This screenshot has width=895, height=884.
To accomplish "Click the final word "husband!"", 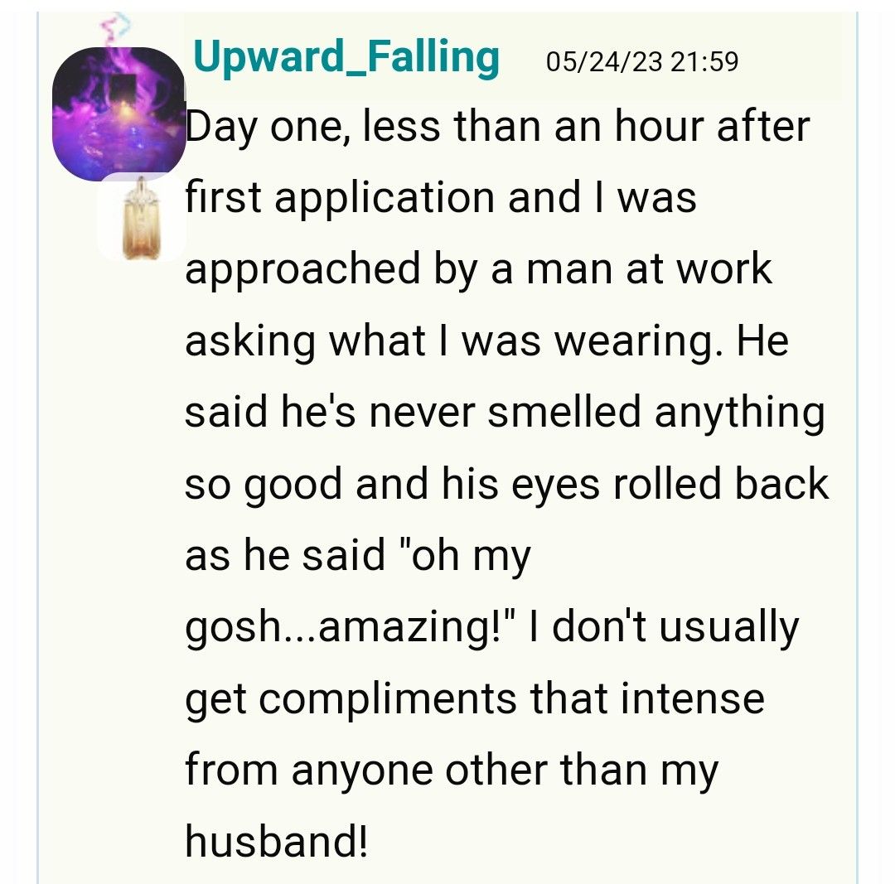I will coord(276,840).
